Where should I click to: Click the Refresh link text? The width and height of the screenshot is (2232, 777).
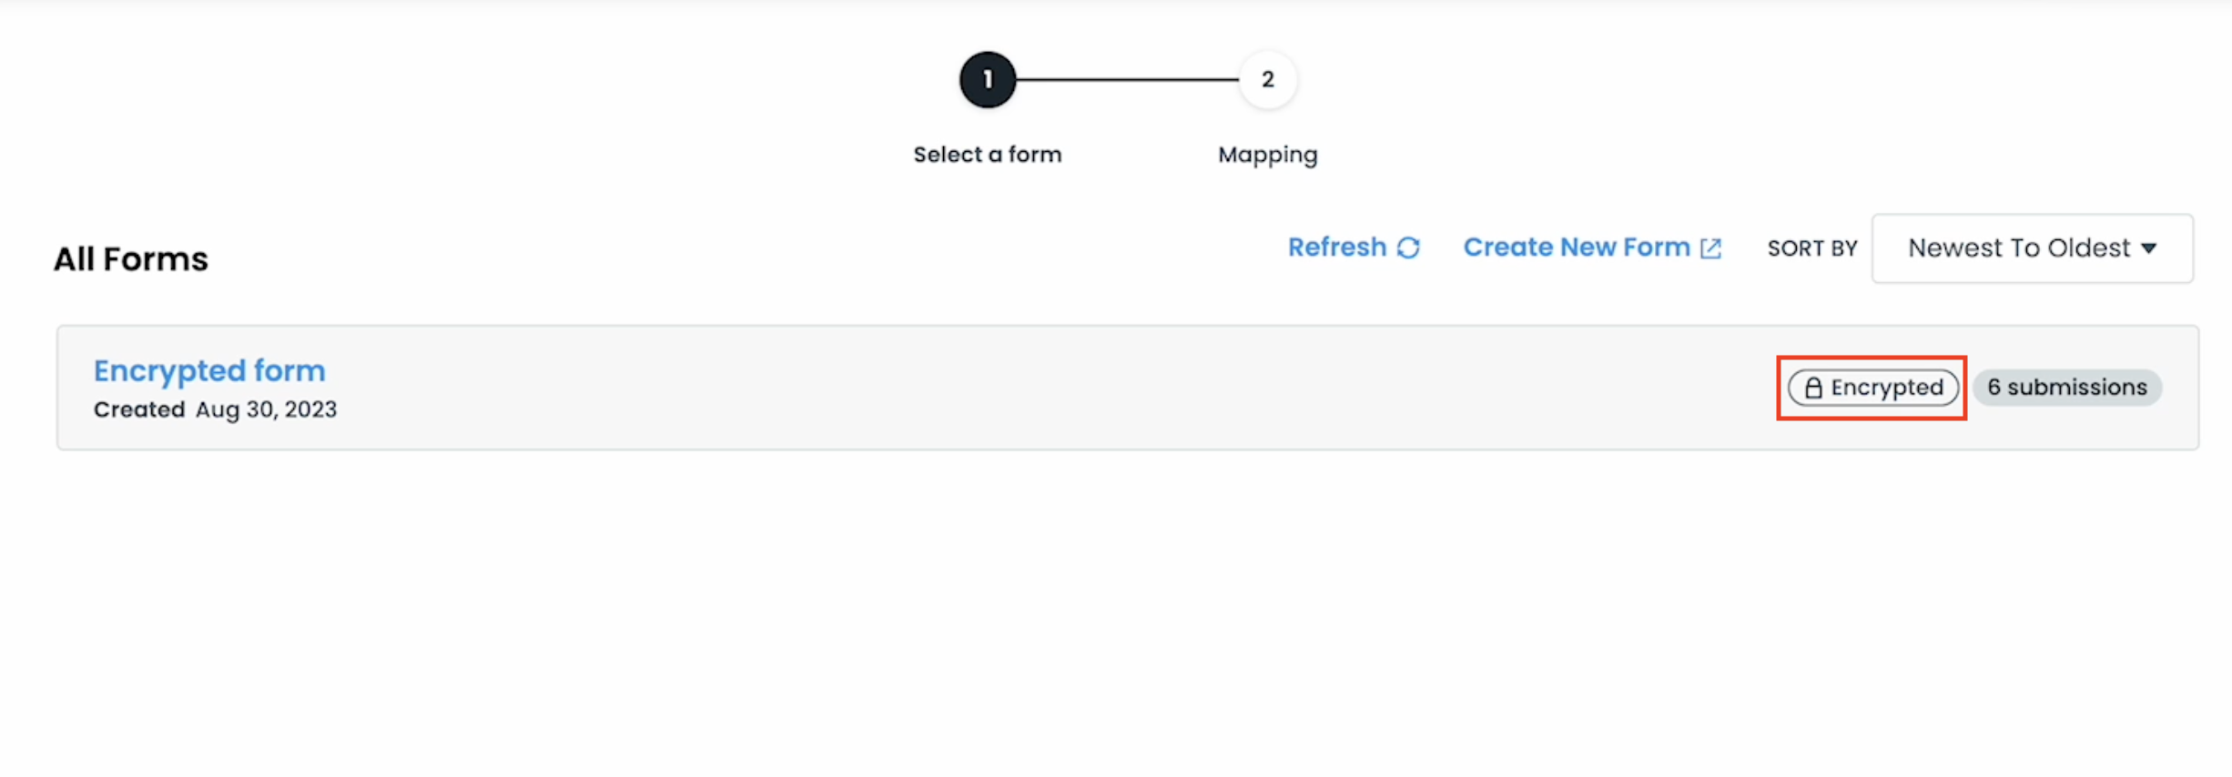tap(1336, 247)
